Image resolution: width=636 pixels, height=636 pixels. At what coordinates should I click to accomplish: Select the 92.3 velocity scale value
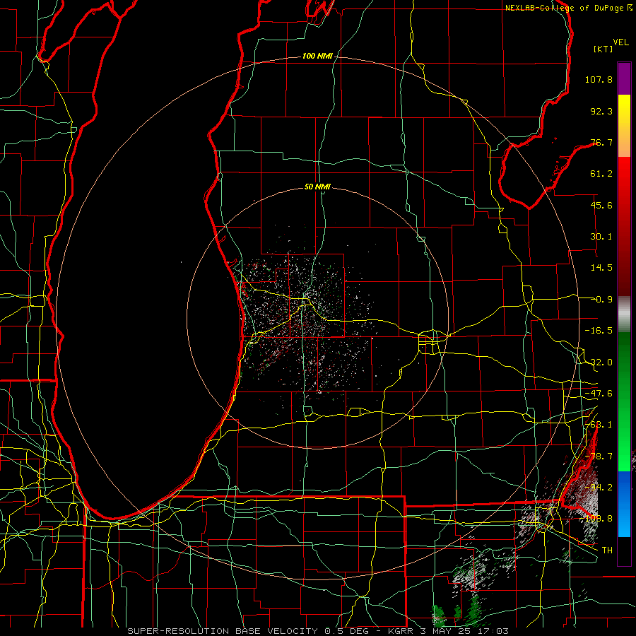pyautogui.click(x=601, y=111)
